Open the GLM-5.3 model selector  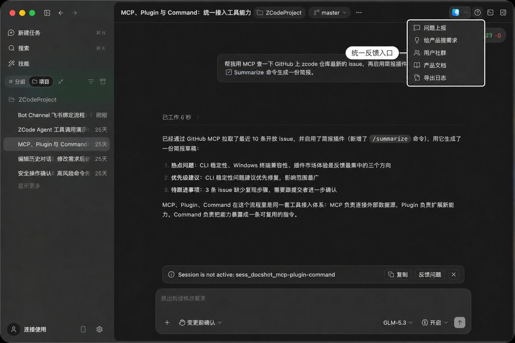tap(398, 322)
